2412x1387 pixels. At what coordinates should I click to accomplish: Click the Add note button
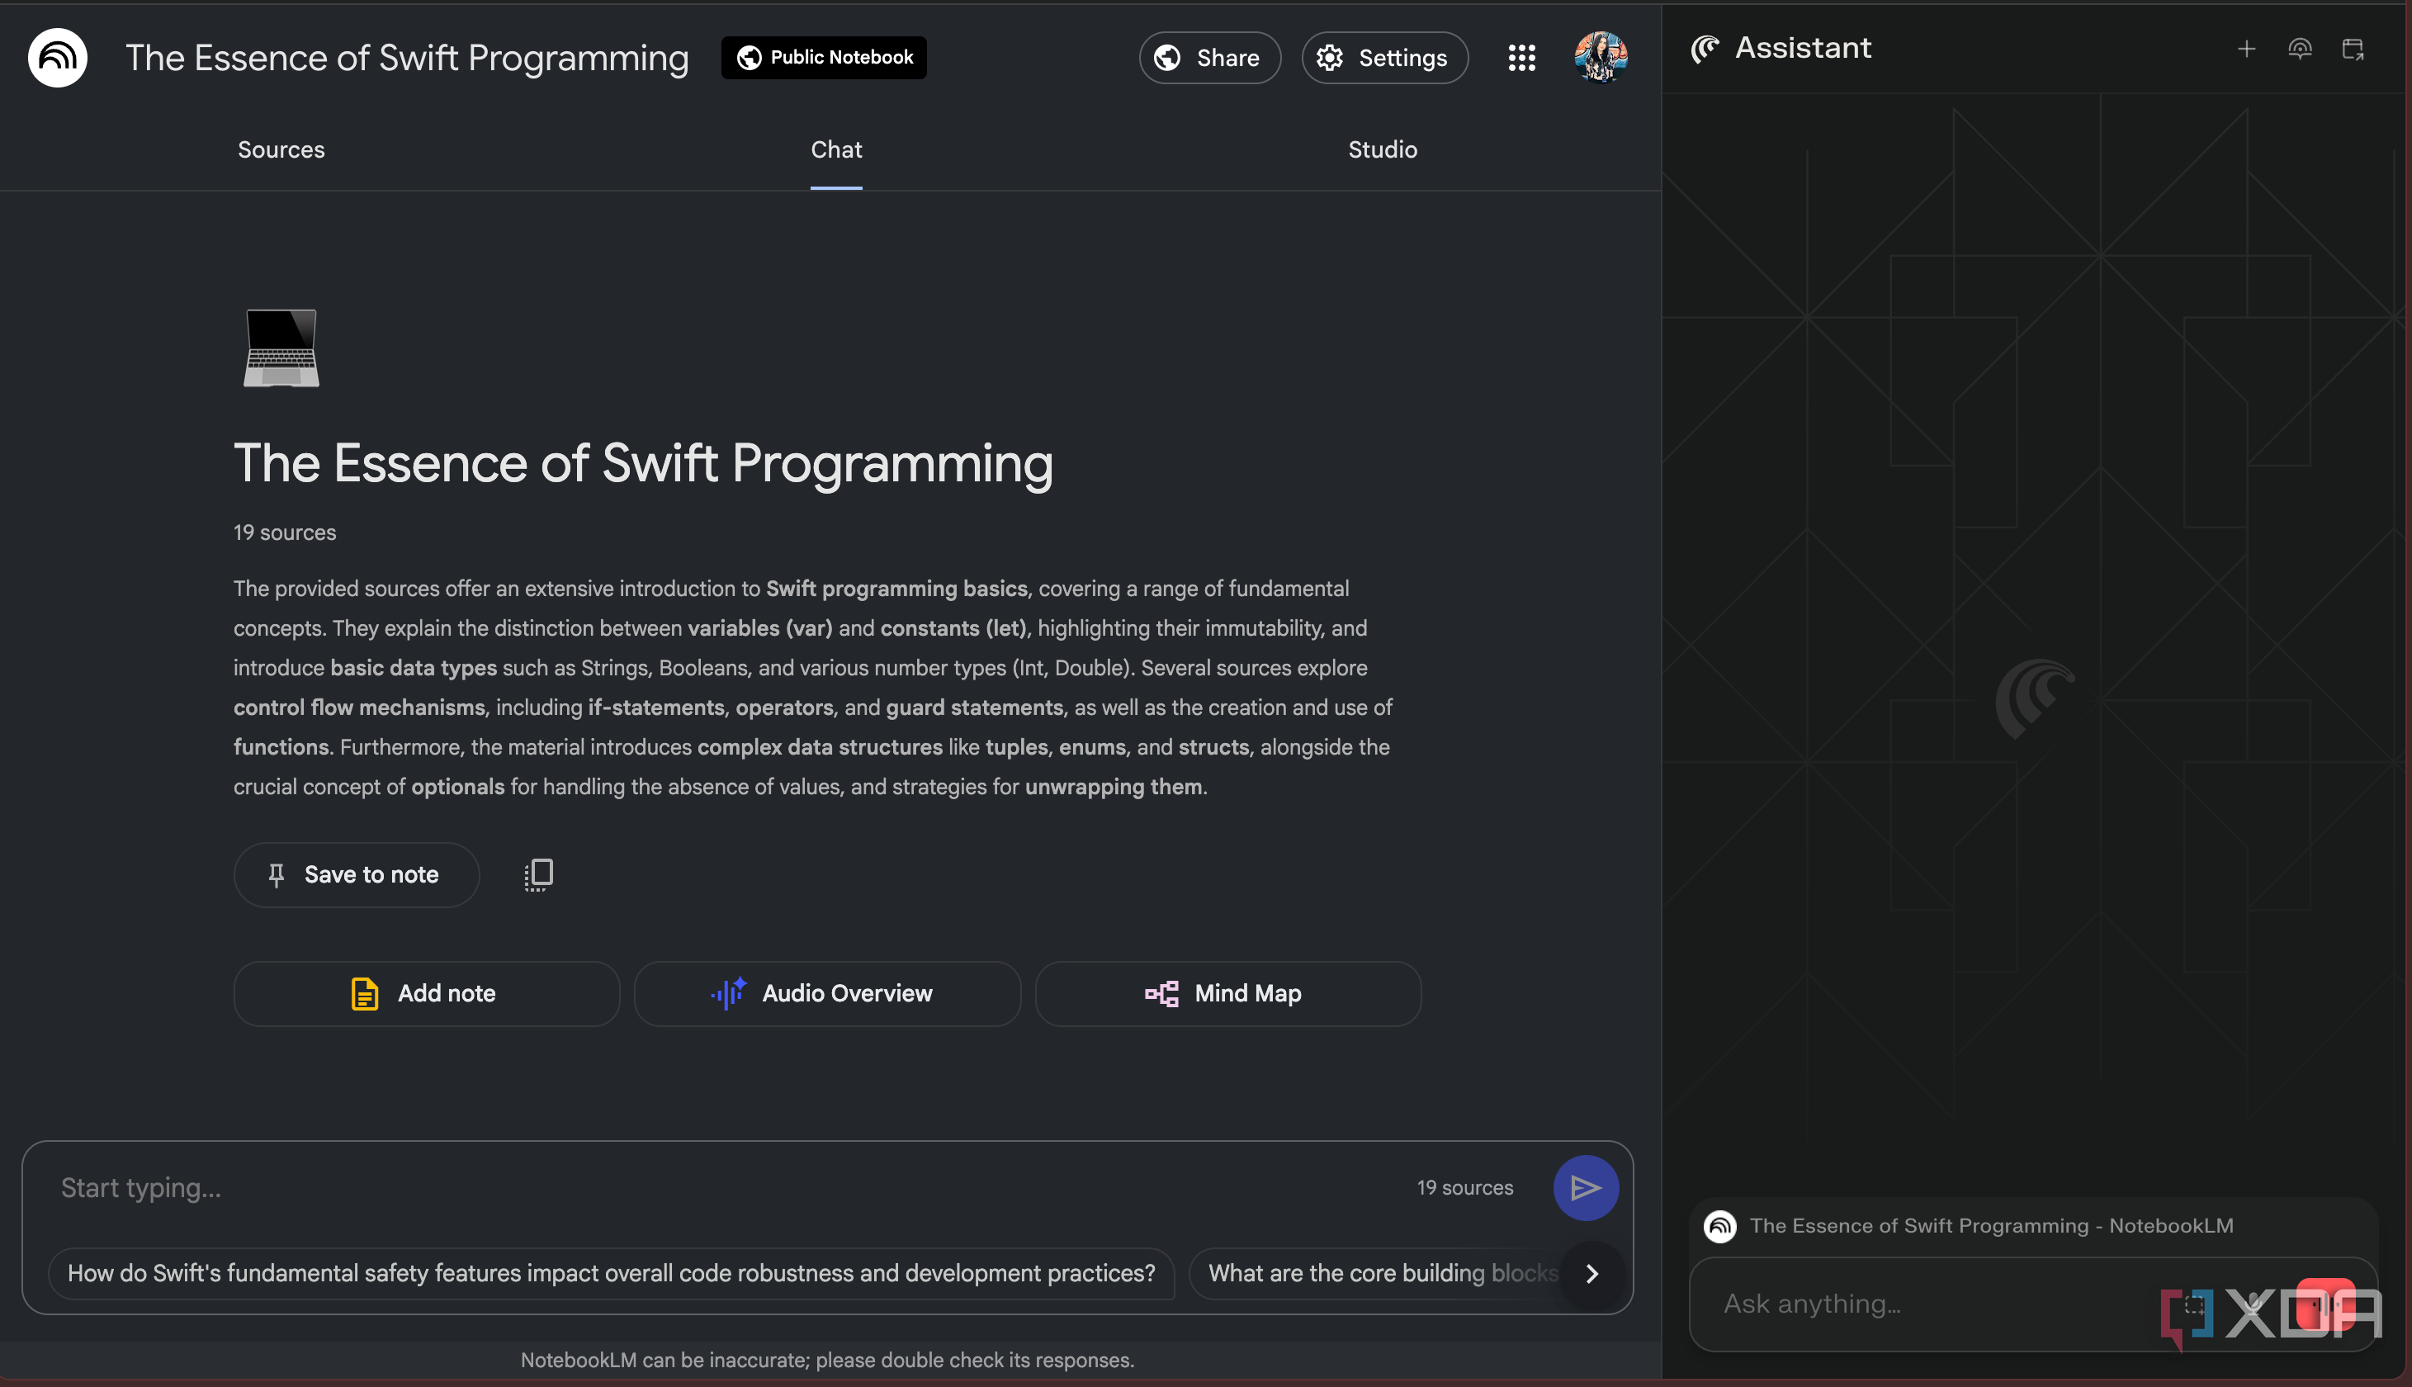click(427, 993)
